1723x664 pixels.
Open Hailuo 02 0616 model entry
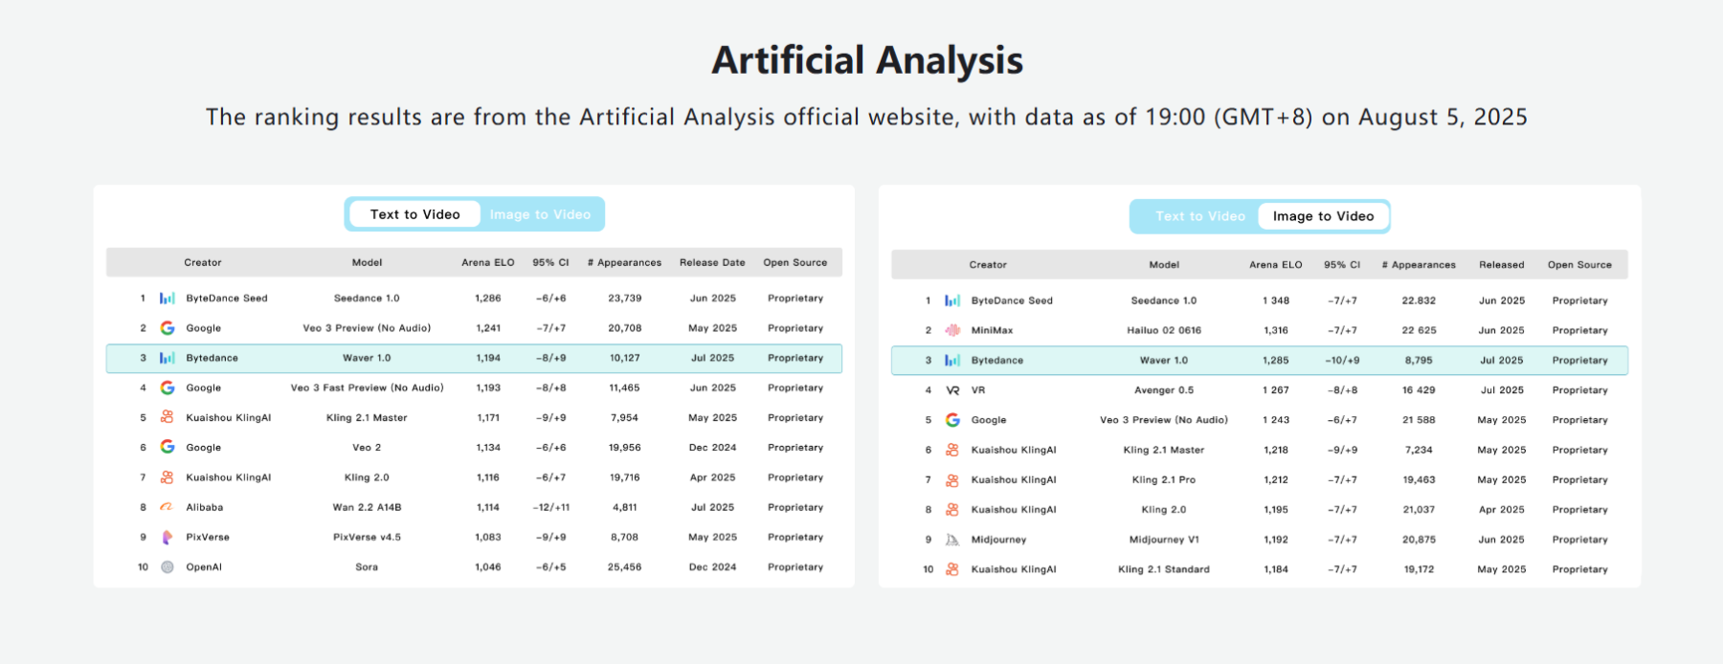[1164, 330]
